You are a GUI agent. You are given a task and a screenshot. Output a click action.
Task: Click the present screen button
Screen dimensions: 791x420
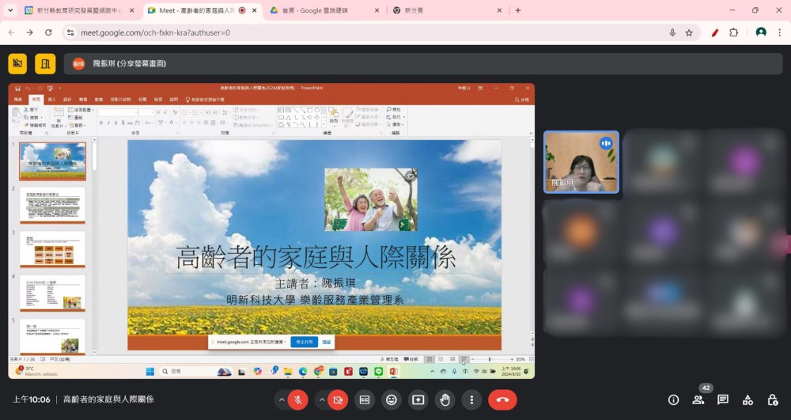click(x=418, y=400)
